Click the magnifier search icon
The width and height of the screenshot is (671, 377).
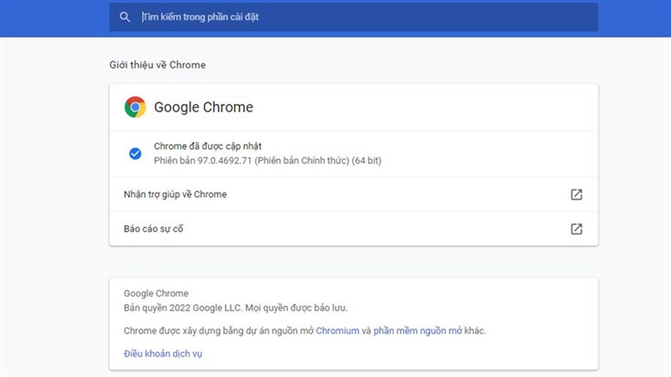125,17
